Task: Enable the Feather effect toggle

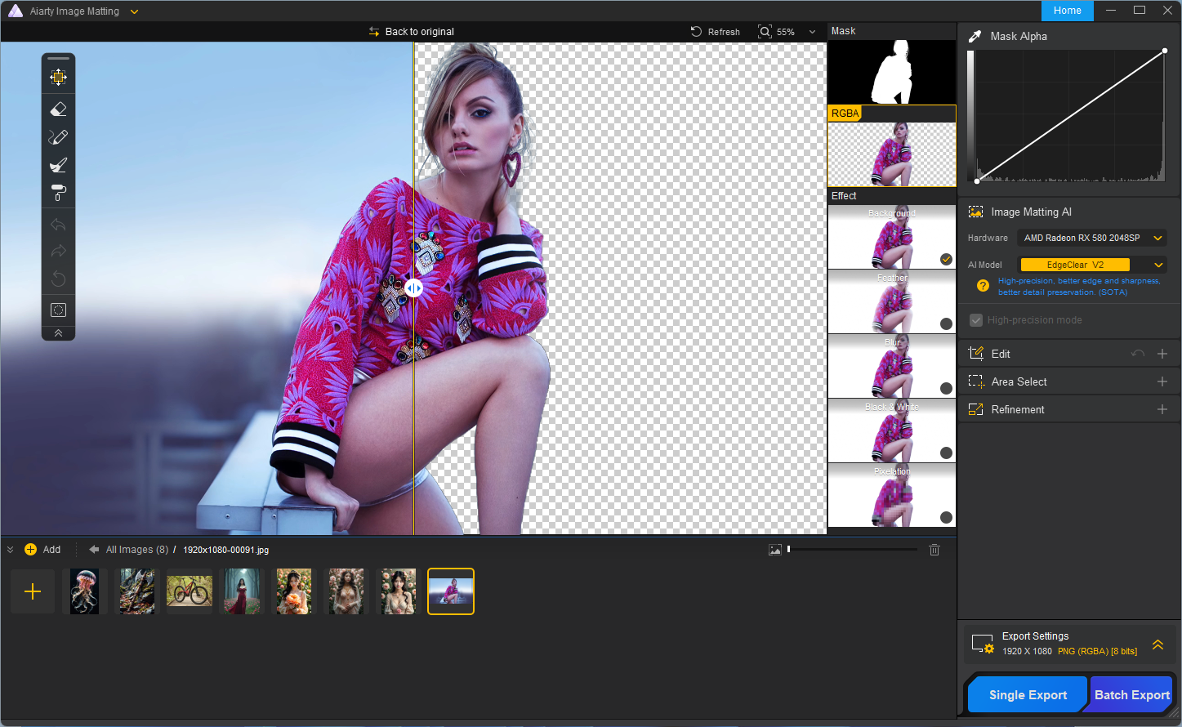Action: coord(946,323)
